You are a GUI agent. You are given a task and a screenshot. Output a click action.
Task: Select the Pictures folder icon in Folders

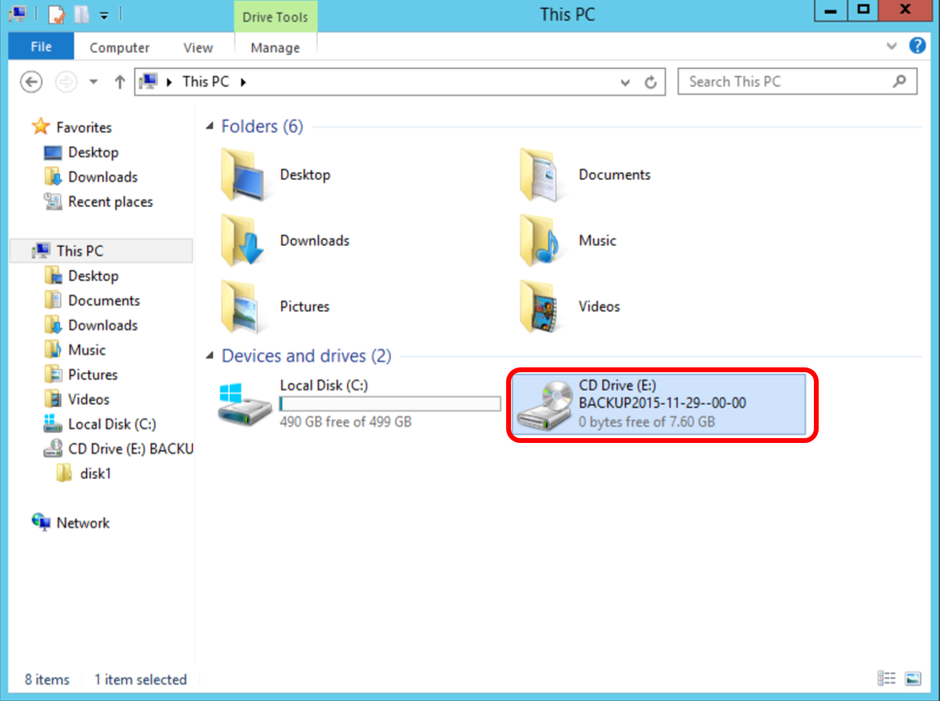point(242,306)
